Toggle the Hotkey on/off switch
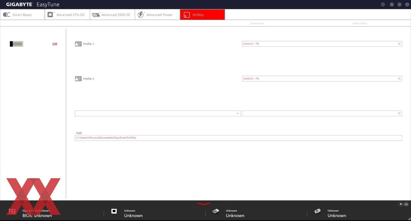Viewport: 411px width, 221px height. [x=16, y=44]
